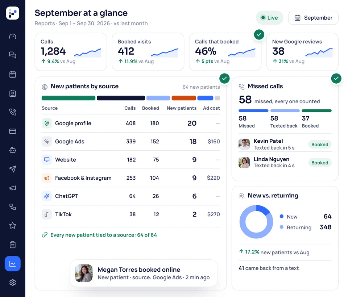
Task: Click the checkmark badge on New patients by source
Action: point(224,79)
